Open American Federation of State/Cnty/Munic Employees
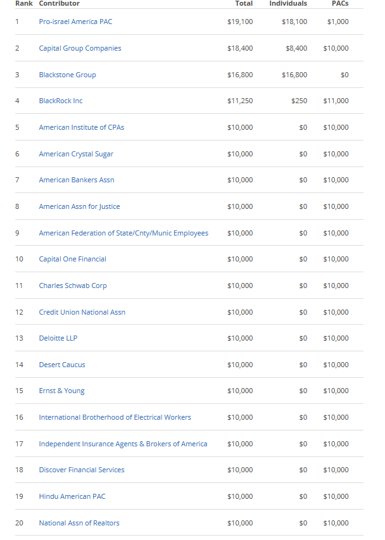This screenshot has width=385, height=540. (123, 233)
